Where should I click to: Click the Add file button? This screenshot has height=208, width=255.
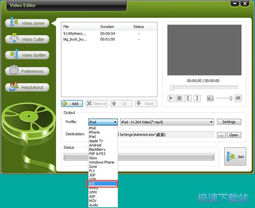72,103
